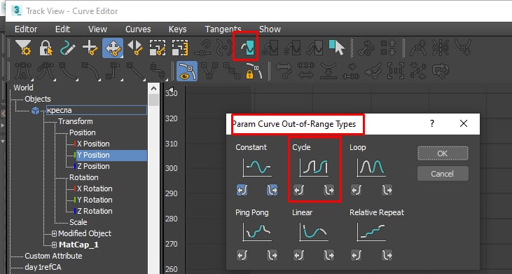Select the Cycle curve type thumbnail
This screenshot has height=274, width=512.
click(x=314, y=167)
